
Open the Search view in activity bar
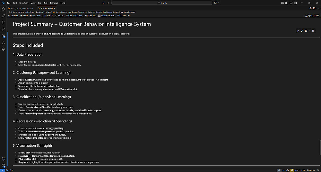point(3,15)
